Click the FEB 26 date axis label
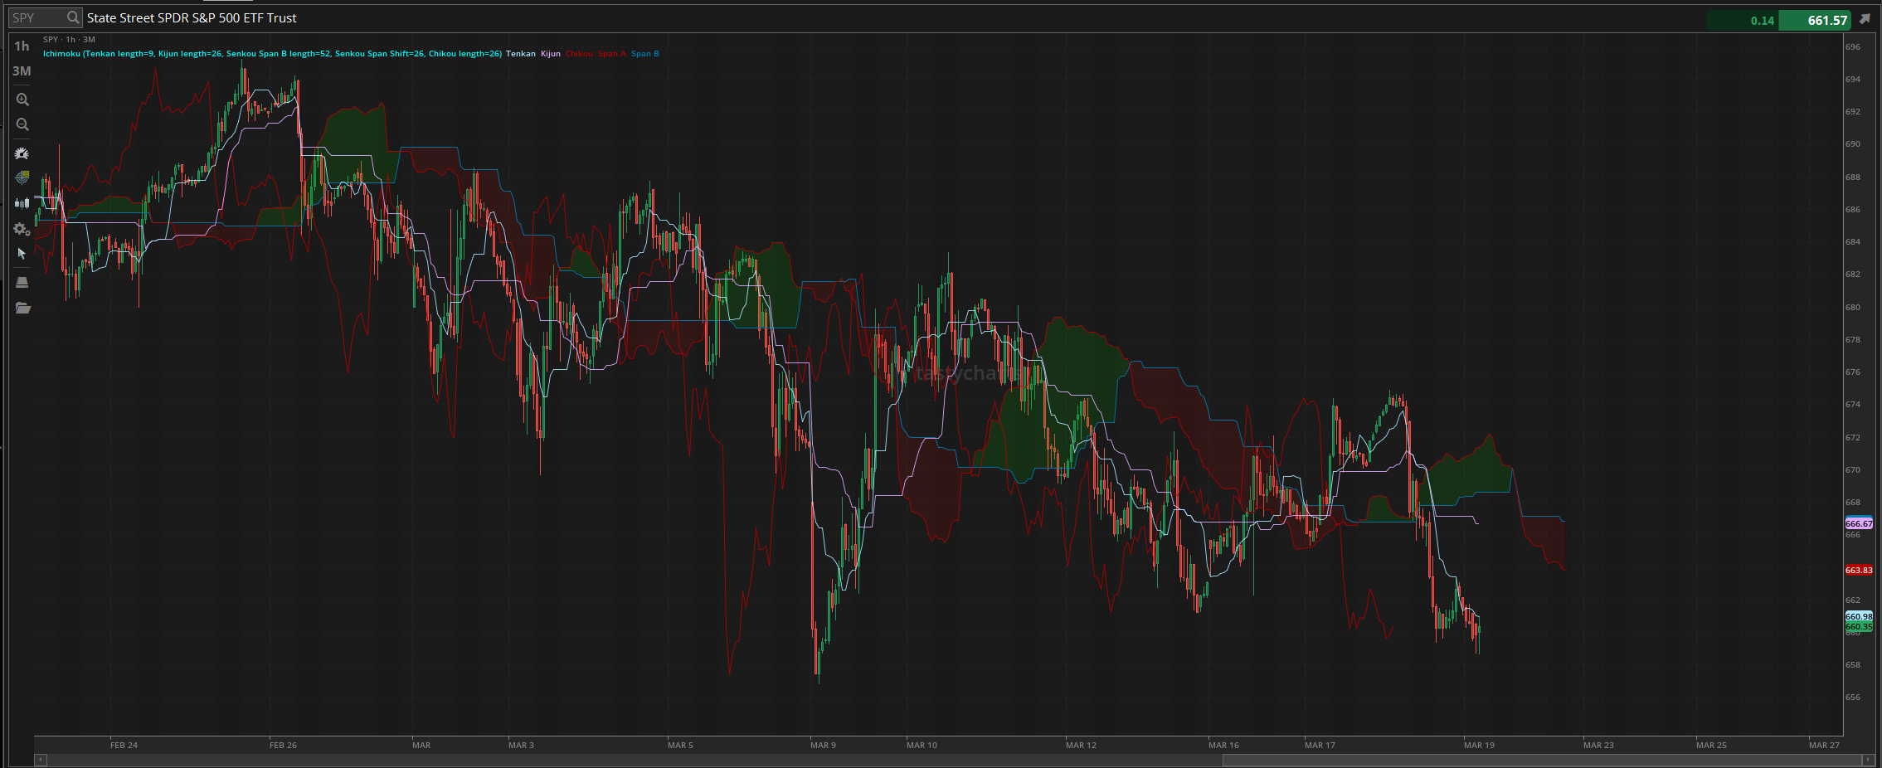1882x768 pixels. [x=283, y=746]
